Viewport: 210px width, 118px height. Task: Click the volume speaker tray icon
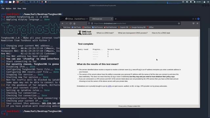coord(187,2)
